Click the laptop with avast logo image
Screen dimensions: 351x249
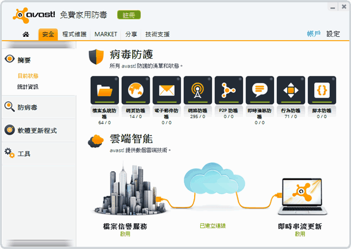[x=302, y=196]
